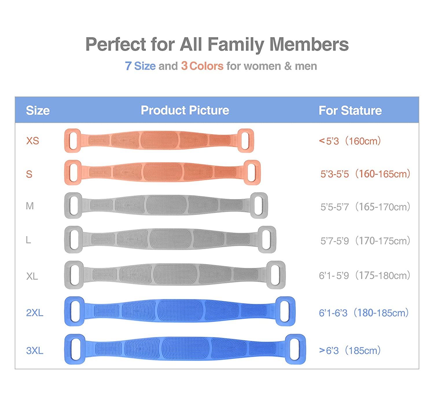Click the Size column header

click(38, 111)
